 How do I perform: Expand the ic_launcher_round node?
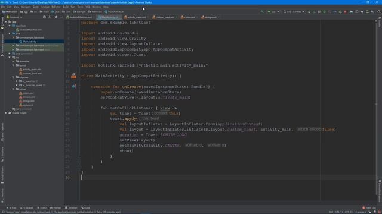pyautogui.click(x=17, y=85)
